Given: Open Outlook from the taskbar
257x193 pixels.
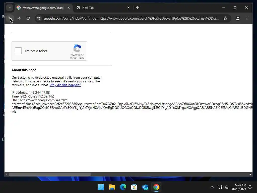Looking at the screenshot, I should click(145, 187).
